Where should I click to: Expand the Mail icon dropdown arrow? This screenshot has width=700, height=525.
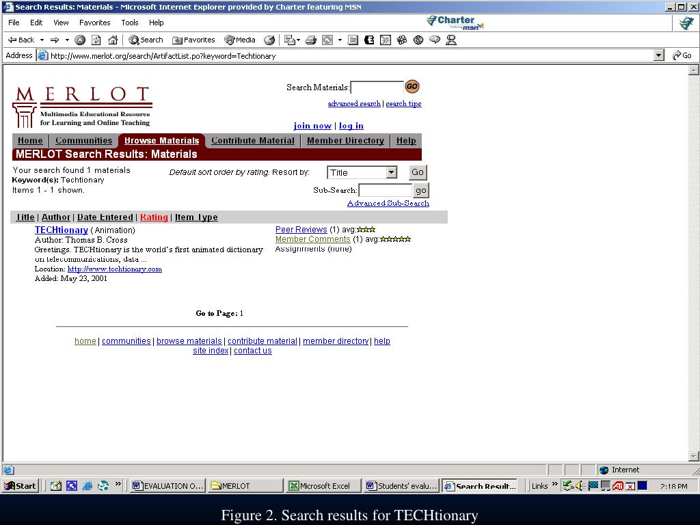(298, 40)
